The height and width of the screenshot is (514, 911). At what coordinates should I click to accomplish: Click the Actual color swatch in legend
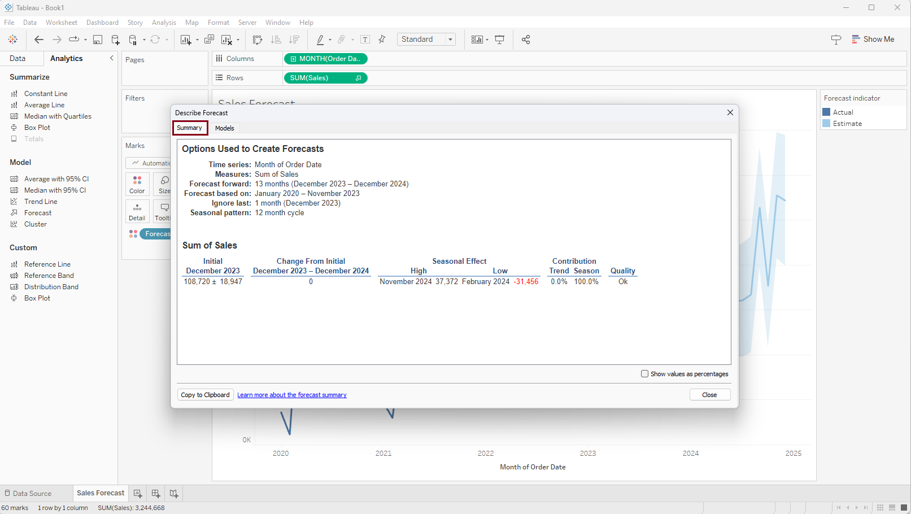(826, 112)
